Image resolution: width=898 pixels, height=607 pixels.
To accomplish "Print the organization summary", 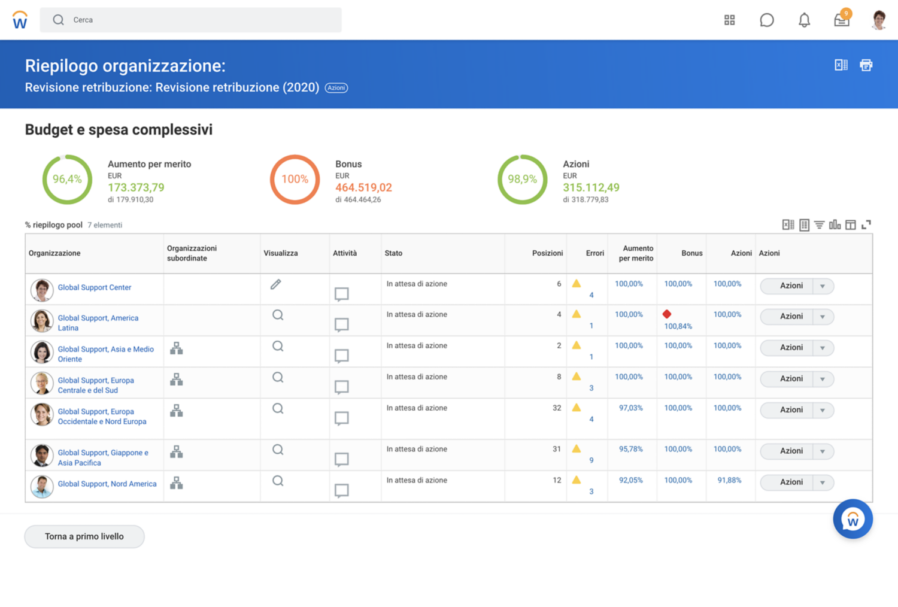I will tap(866, 64).
